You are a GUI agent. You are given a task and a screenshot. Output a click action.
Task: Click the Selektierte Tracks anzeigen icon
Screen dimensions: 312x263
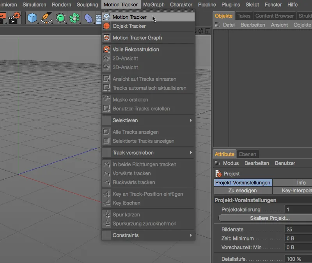tap(106, 141)
